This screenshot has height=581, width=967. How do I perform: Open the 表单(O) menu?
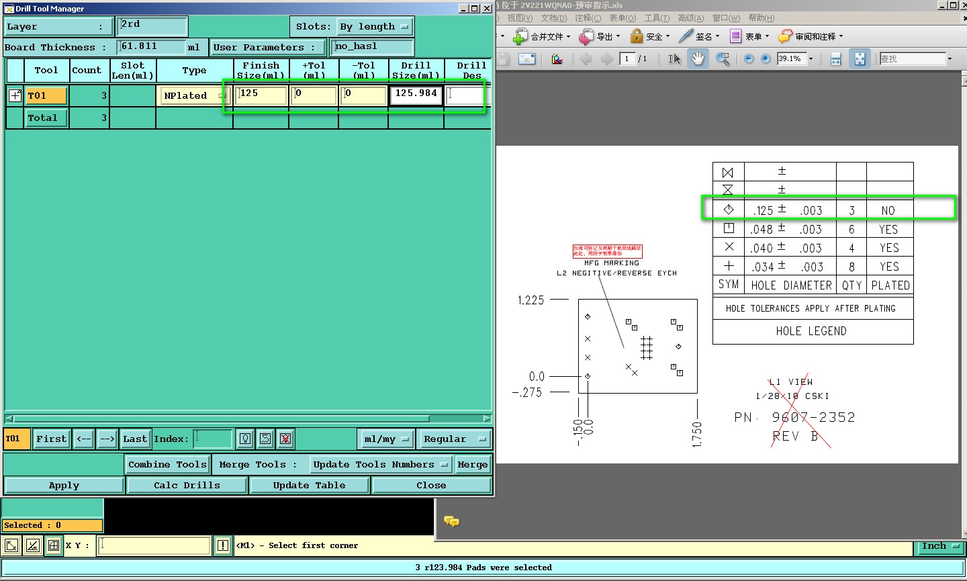pyautogui.click(x=623, y=18)
